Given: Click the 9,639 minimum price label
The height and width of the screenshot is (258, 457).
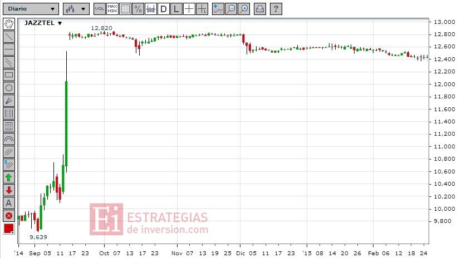Looking at the screenshot, I should pos(38,237).
